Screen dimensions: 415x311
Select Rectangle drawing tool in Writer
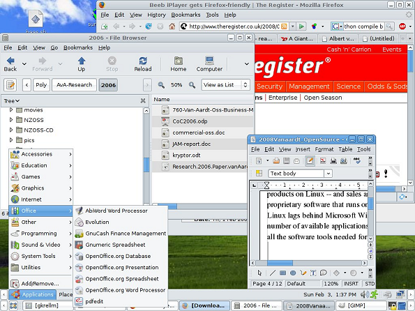coord(282,273)
